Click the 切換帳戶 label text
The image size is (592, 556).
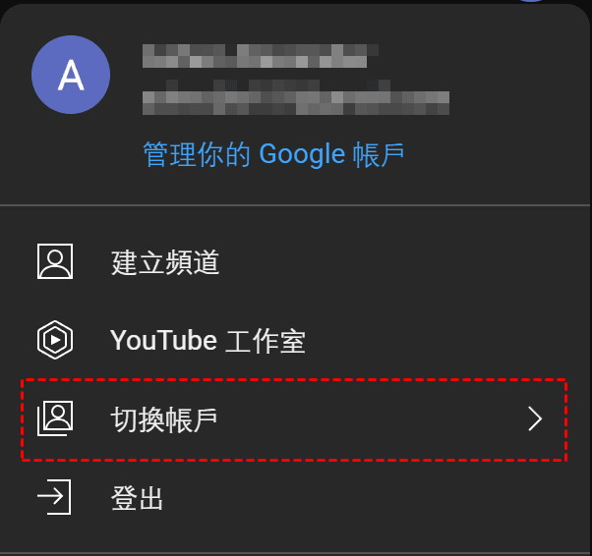(164, 419)
